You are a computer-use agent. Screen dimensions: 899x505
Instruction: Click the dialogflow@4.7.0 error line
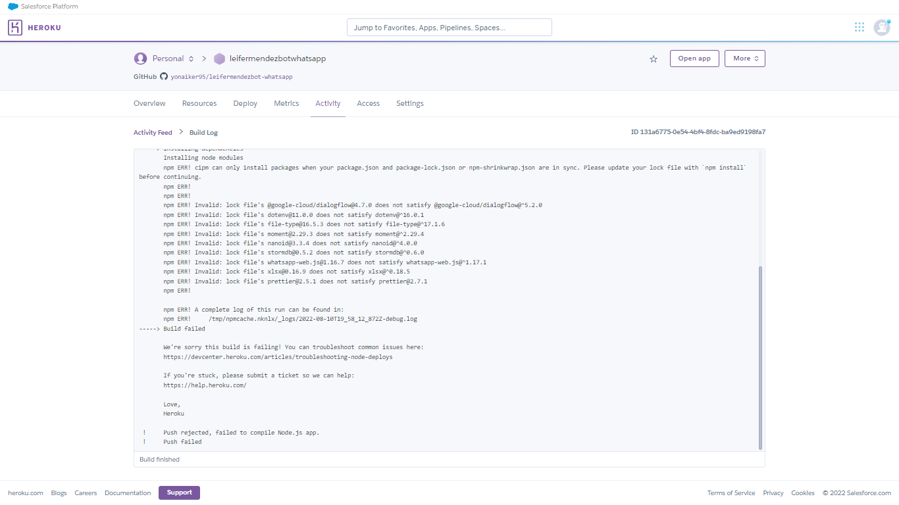pyautogui.click(x=353, y=205)
